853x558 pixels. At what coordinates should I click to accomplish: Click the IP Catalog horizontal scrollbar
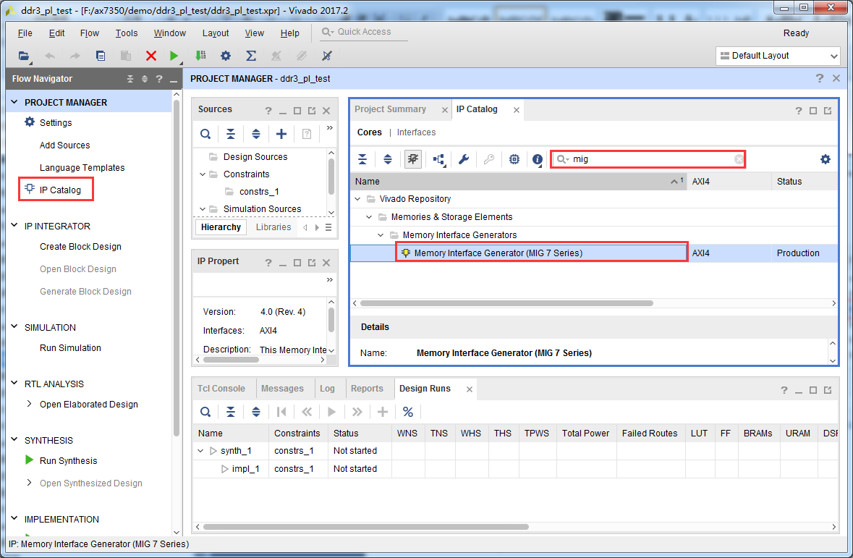pyautogui.click(x=506, y=303)
